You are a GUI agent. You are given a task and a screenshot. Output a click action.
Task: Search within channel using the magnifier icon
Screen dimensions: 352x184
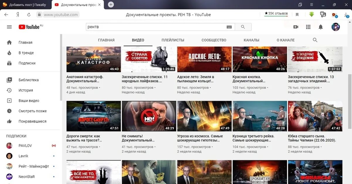pos(315,40)
